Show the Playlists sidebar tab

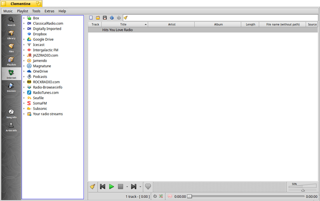11,61
